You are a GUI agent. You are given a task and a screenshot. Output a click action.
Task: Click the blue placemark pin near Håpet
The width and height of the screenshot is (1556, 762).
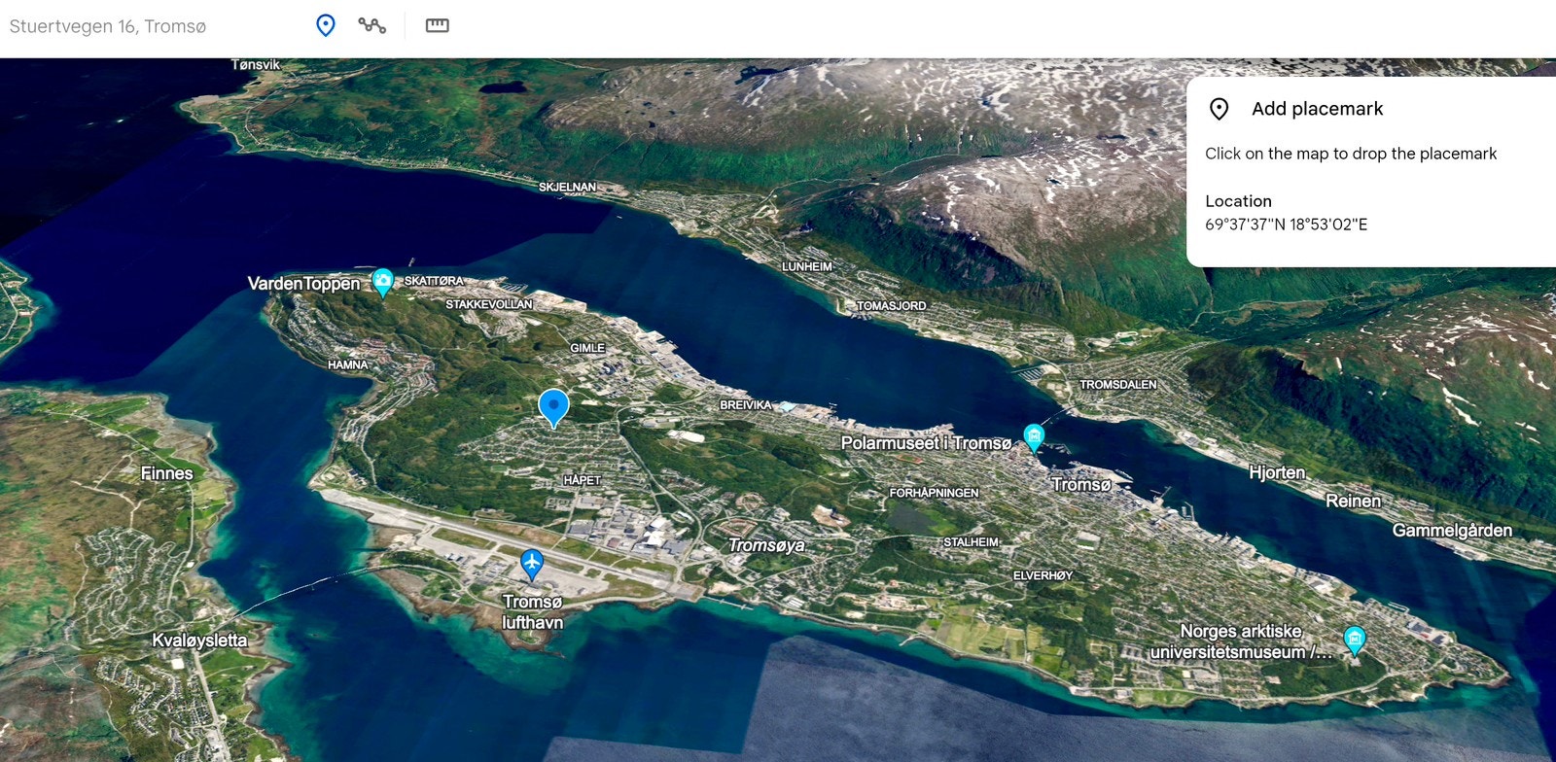(x=553, y=407)
